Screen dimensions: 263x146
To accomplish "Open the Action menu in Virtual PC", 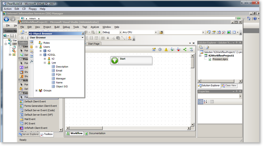I will pyautogui.click(x=8, y=9).
